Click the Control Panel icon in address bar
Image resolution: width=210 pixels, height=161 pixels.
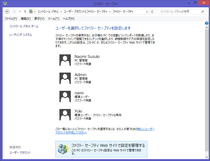(x=31, y=12)
